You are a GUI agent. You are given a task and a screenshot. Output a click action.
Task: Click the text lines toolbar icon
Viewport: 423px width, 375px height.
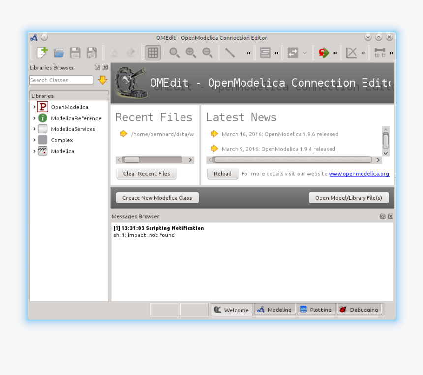265,53
